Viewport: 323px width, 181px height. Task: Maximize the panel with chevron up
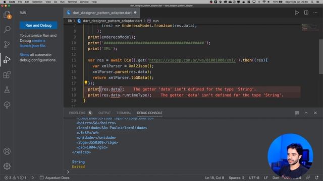(x=306, y=113)
